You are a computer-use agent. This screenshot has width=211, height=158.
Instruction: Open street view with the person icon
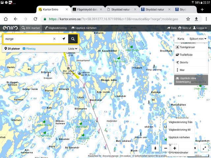click(155, 148)
